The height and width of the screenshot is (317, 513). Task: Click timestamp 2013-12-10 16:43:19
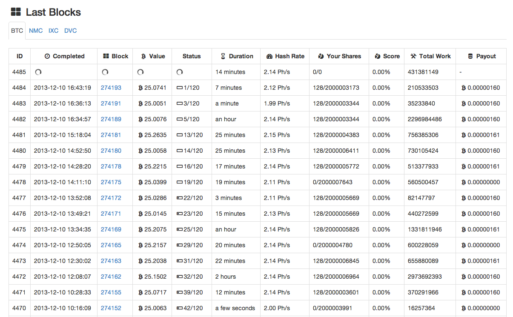tap(63, 88)
